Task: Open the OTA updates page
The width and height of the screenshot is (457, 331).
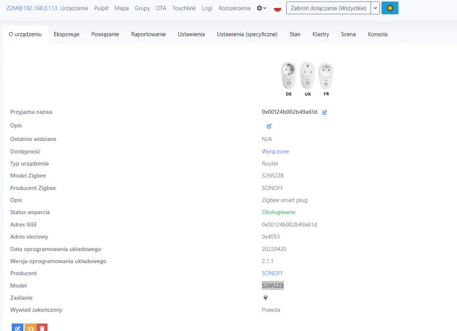Action: pos(161,8)
